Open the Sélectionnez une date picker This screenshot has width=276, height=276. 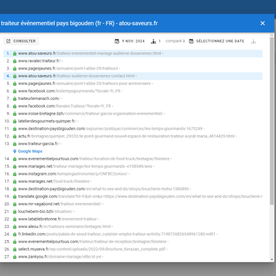(216, 41)
